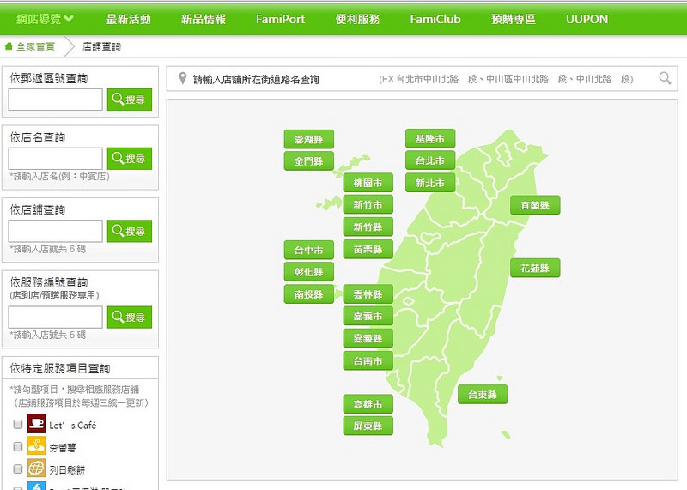Click the search button for store name query
The width and height of the screenshot is (687, 490).
pyautogui.click(x=130, y=159)
